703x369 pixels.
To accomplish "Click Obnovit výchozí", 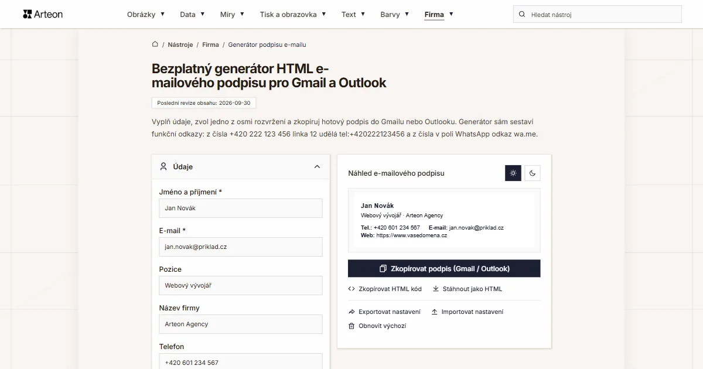I will [377, 326].
